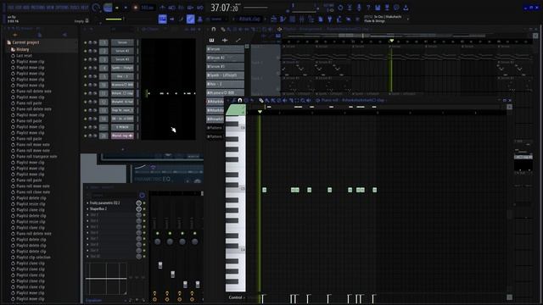Open the pink last channel in rack
The width and height of the screenshot is (543, 305).
pyautogui.click(x=122, y=136)
